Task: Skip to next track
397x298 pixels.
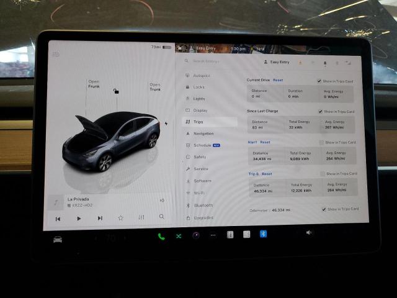Action: (100, 218)
